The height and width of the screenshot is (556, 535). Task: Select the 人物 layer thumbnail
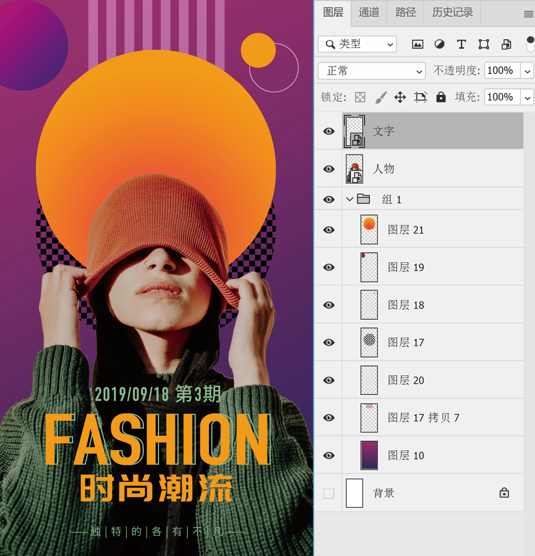(x=355, y=169)
